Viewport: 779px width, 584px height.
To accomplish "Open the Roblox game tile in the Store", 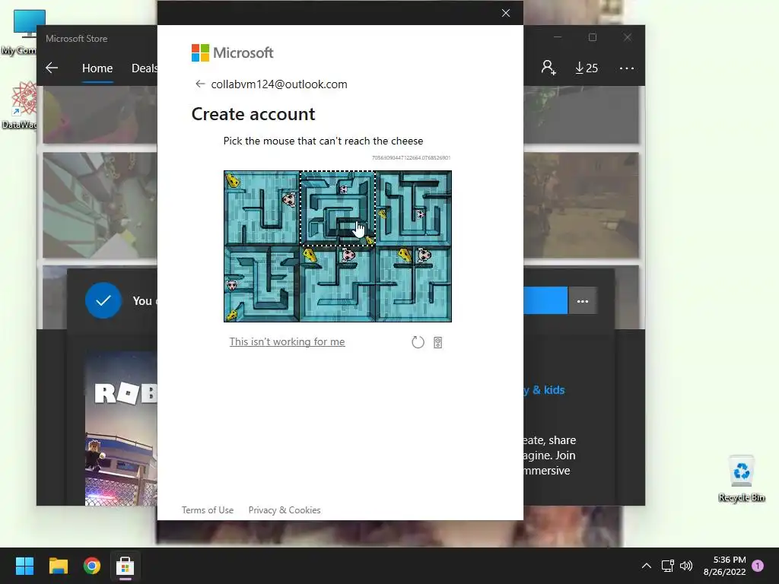I will pos(121,429).
